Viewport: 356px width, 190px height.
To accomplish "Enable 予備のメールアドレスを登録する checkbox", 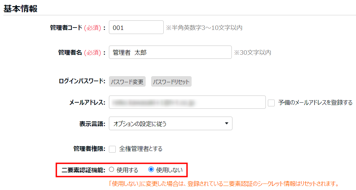I will (271, 103).
